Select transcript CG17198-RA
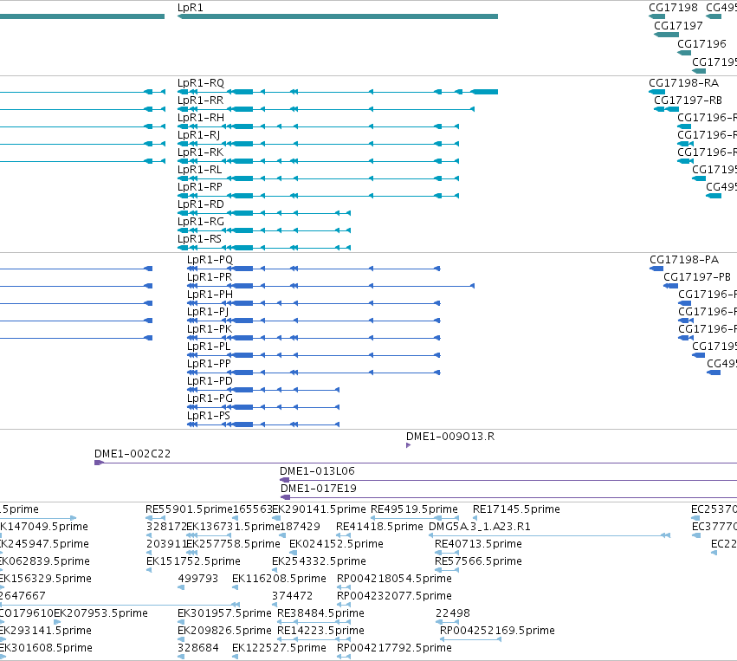Viewport: 737px width, 661px height. click(684, 83)
